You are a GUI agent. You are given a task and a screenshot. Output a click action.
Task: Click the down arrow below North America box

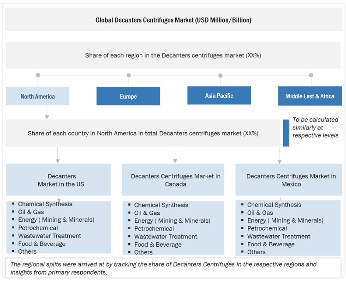[x=47, y=116]
